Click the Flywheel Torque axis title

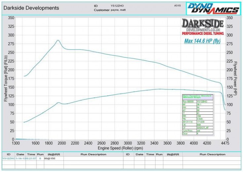point(6,79)
